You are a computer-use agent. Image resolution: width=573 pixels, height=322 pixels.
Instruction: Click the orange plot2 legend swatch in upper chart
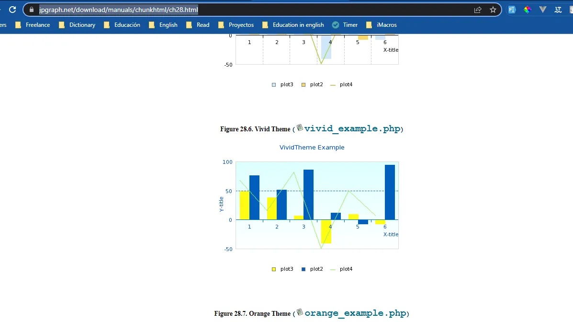pos(303,85)
